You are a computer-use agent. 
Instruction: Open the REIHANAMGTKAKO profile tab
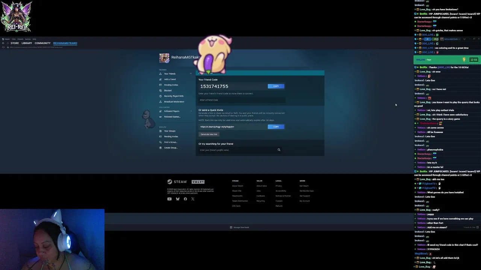click(x=65, y=43)
